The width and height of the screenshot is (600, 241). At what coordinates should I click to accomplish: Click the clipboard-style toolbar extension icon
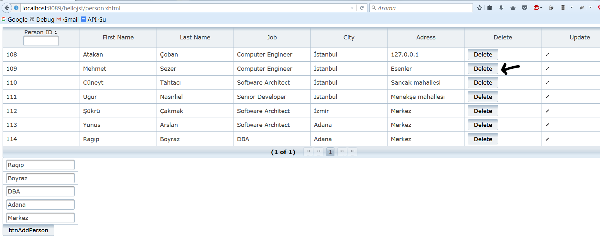click(563, 8)
